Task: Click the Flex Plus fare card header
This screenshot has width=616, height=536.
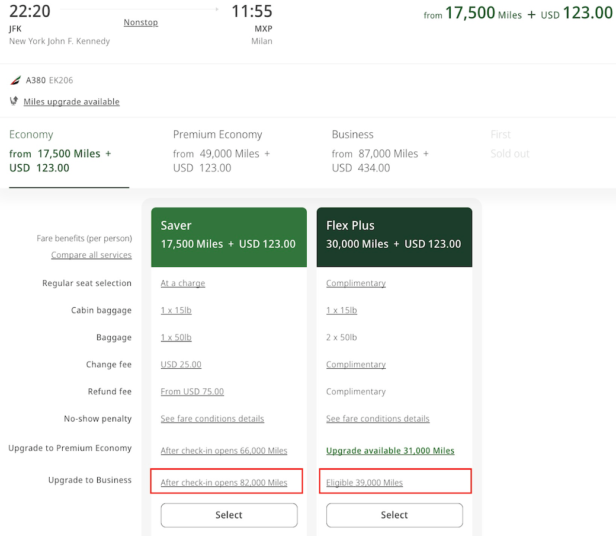Action: click(394, 235)
